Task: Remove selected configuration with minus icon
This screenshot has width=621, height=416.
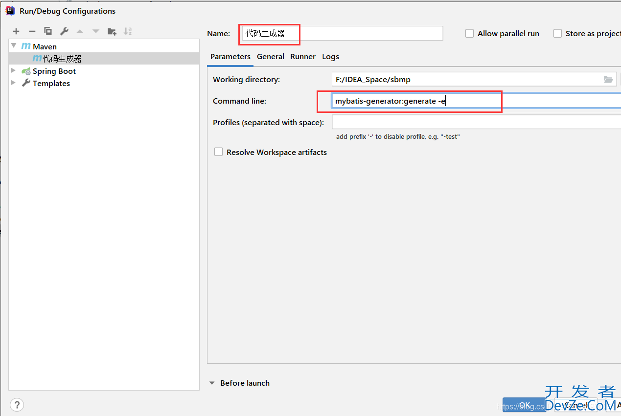Action: [32, 31]
